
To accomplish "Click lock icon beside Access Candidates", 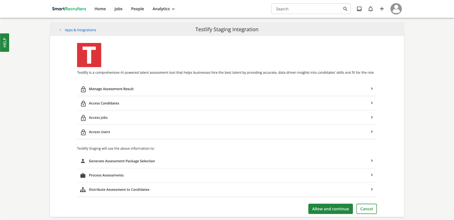I will pyautogui.click(x=83, y=103).
